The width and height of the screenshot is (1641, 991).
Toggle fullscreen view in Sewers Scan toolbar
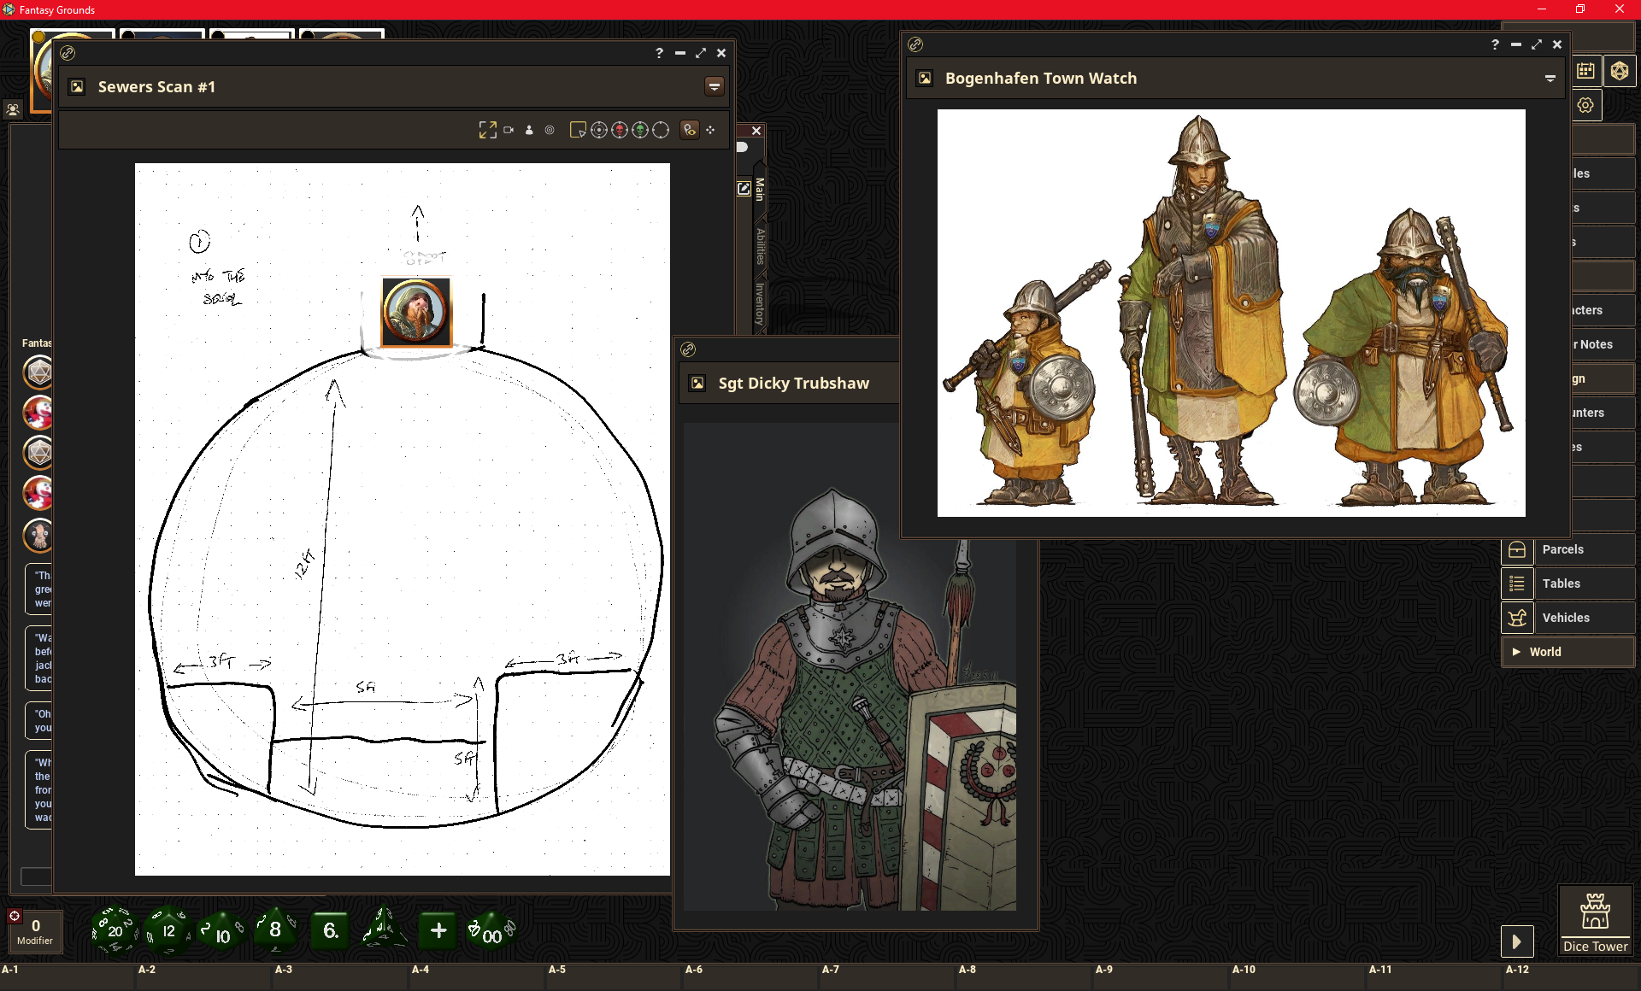pyautogui.click(x=487, y=130)
